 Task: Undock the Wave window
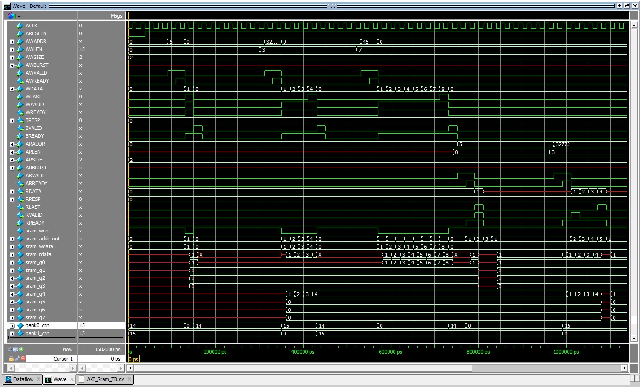coord(627,6)
